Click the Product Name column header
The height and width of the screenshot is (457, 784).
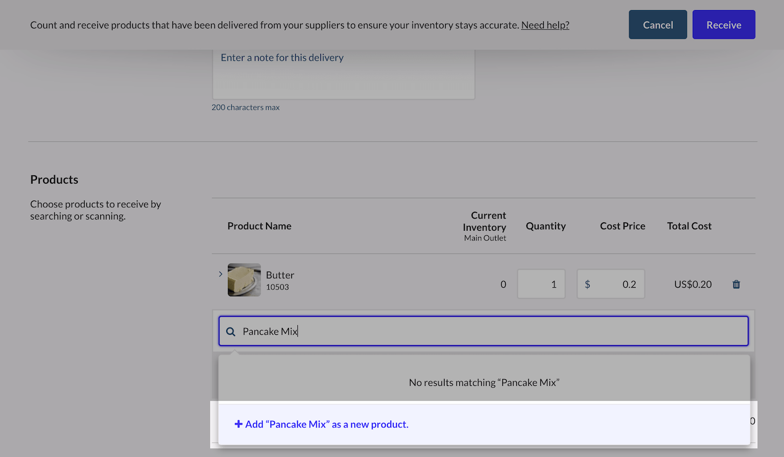(x=259, y=226)
